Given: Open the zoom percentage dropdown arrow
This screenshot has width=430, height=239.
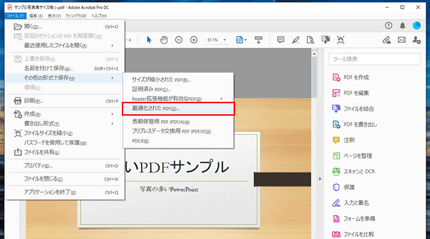Looking at the screenshot, I should pos(225,40).
